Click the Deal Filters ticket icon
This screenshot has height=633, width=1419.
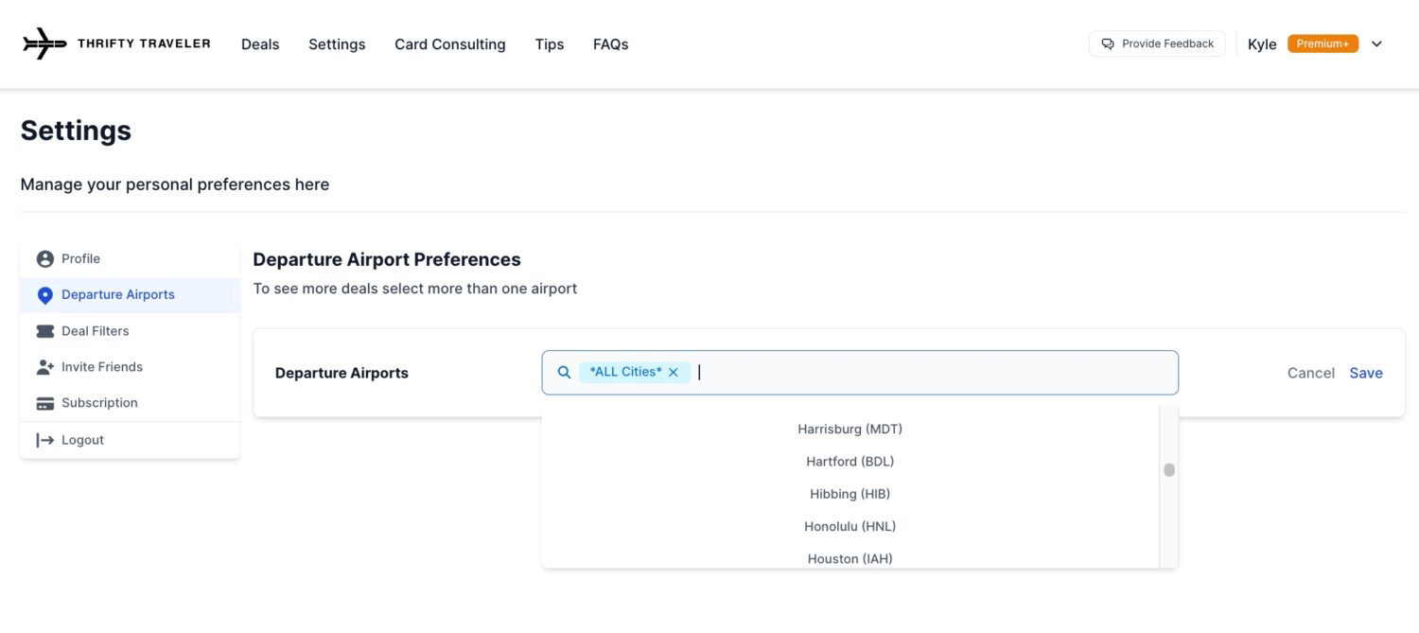(45, 330)
